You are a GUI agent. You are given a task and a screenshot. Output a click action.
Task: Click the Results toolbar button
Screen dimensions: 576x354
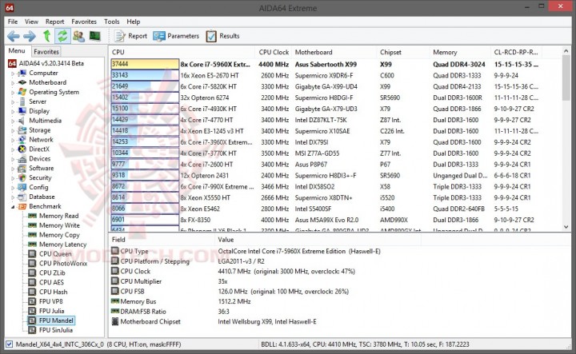(x=222, y=36)
